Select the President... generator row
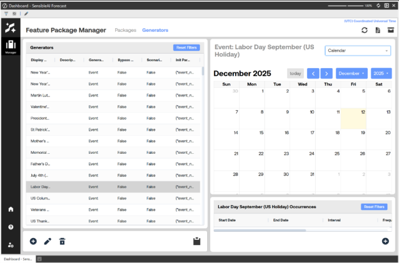 pos(113,118)
